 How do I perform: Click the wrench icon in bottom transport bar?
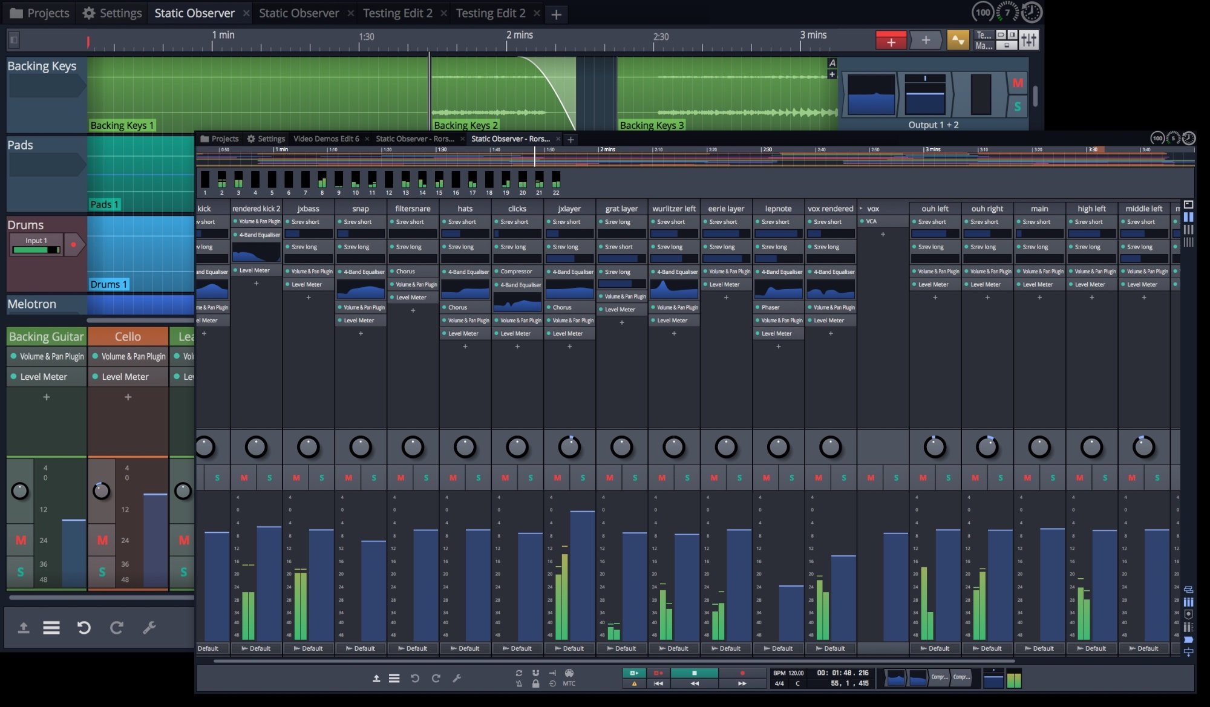coord(457,678)
